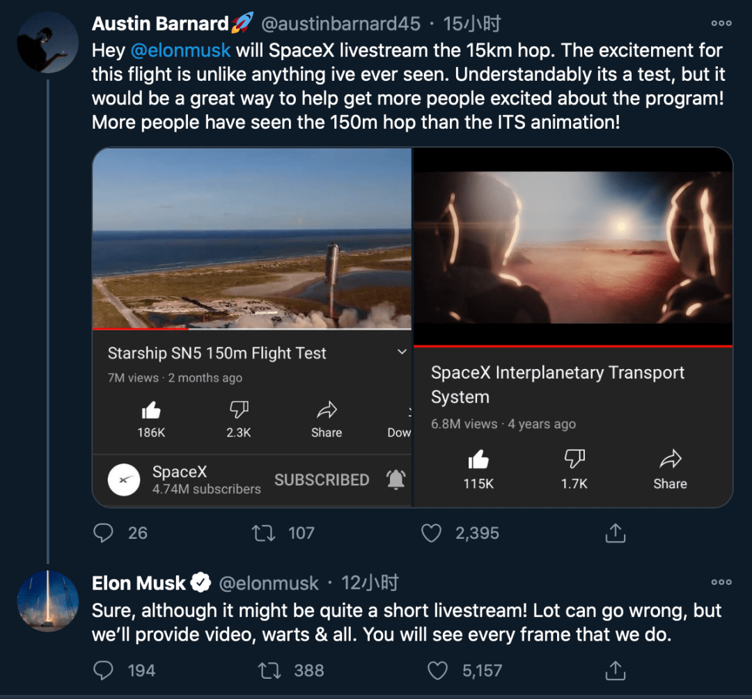Screen dimensions: 752x699
Task: Share Elon Musk's reply tweet
Action: (x=615, y=671)
